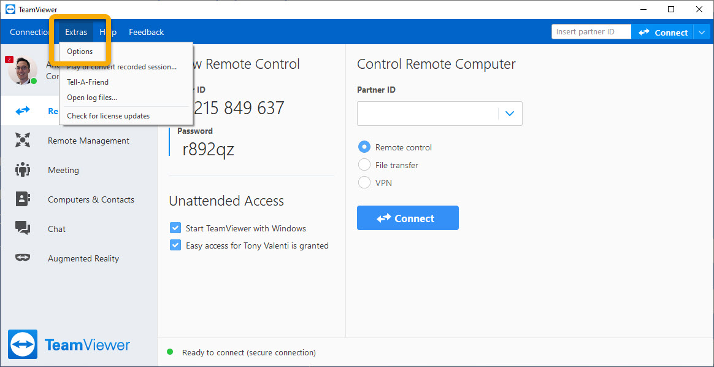This screenshot has width=714, height=367.
Task: Click the Unattended Access heading
Action: pyautogui.click(x=226, y=201)
